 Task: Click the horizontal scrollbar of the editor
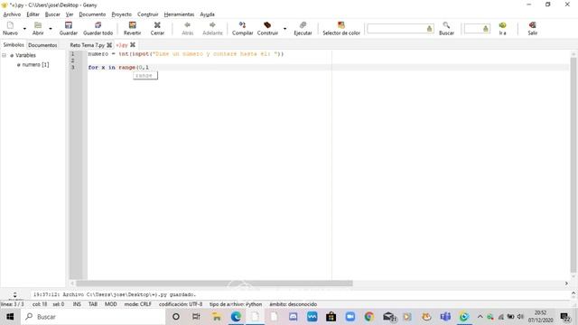coord(214,283)
